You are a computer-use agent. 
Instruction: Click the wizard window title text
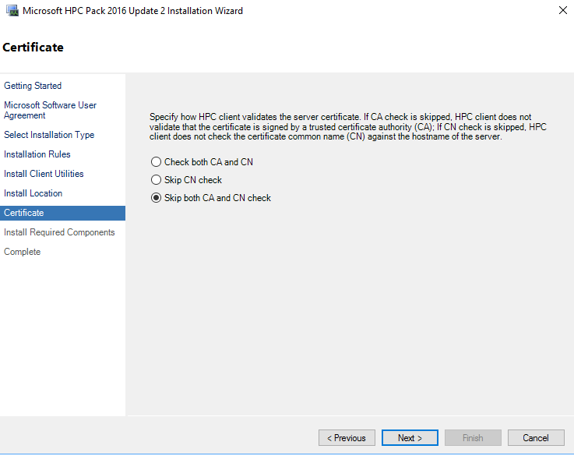[x=132, y=11]
